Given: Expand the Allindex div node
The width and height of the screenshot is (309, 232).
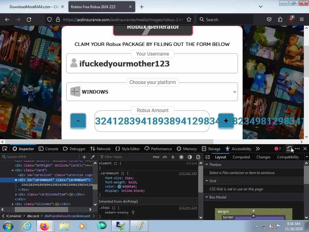Looking at the screenshot, I should (x=13, y=204).
